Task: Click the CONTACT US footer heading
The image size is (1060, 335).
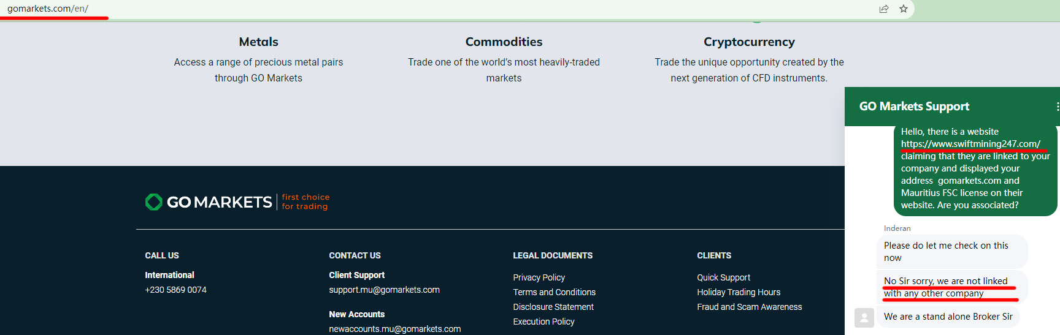Action: (355, 255)
